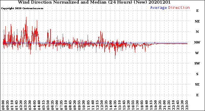Click the '19:15' time label
Image resolution: width=205 pixels, height=111 pixels.
tap(151, 105)
